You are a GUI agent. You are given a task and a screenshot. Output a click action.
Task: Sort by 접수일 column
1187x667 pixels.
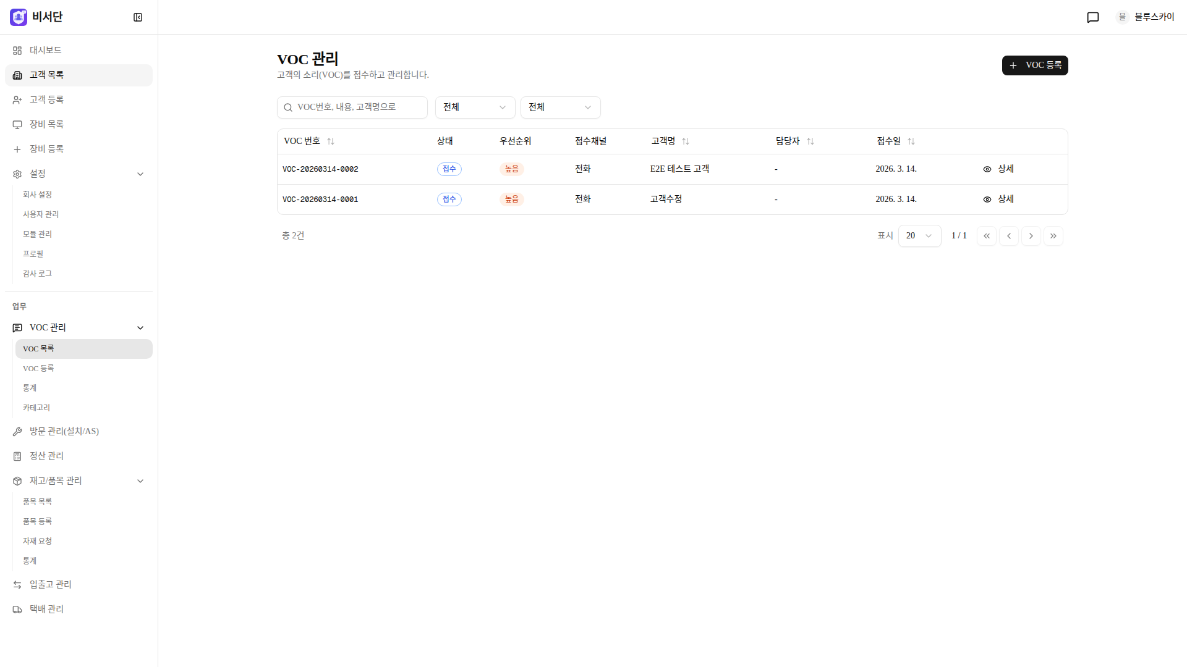[896, 141]
